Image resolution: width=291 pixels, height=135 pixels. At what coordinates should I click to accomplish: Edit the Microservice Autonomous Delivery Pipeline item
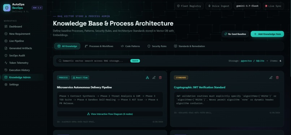pos(154,78)
